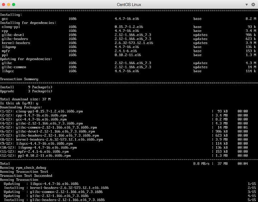Click 'Total download size: 37 M' text

pyautogui.click(x=25, y=99)
